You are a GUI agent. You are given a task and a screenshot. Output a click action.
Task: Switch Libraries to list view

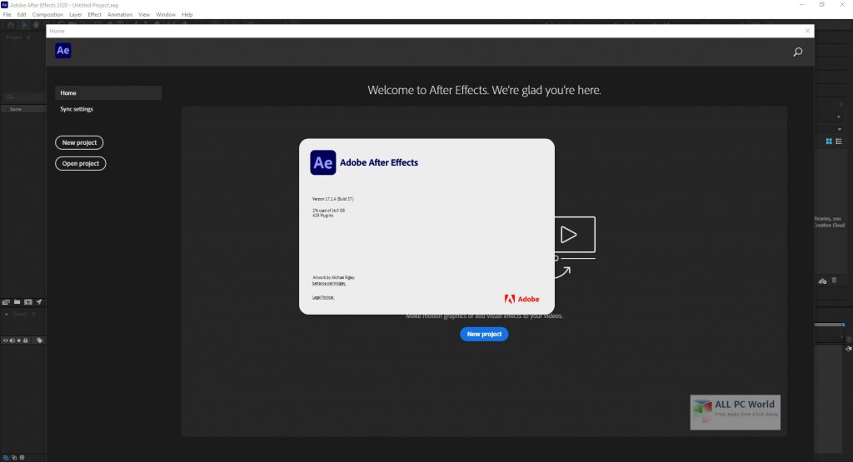(x=839, y=142)
